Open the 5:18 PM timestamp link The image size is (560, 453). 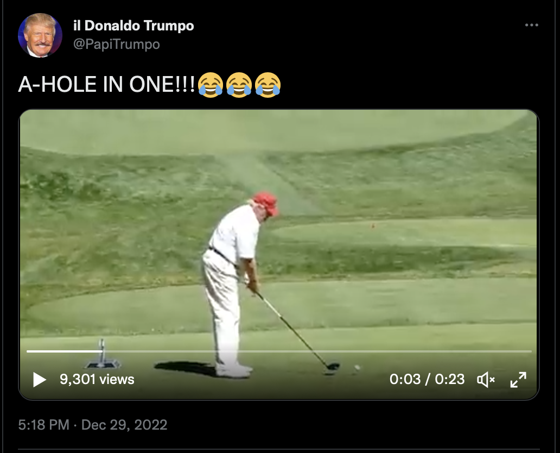[43, 425]
